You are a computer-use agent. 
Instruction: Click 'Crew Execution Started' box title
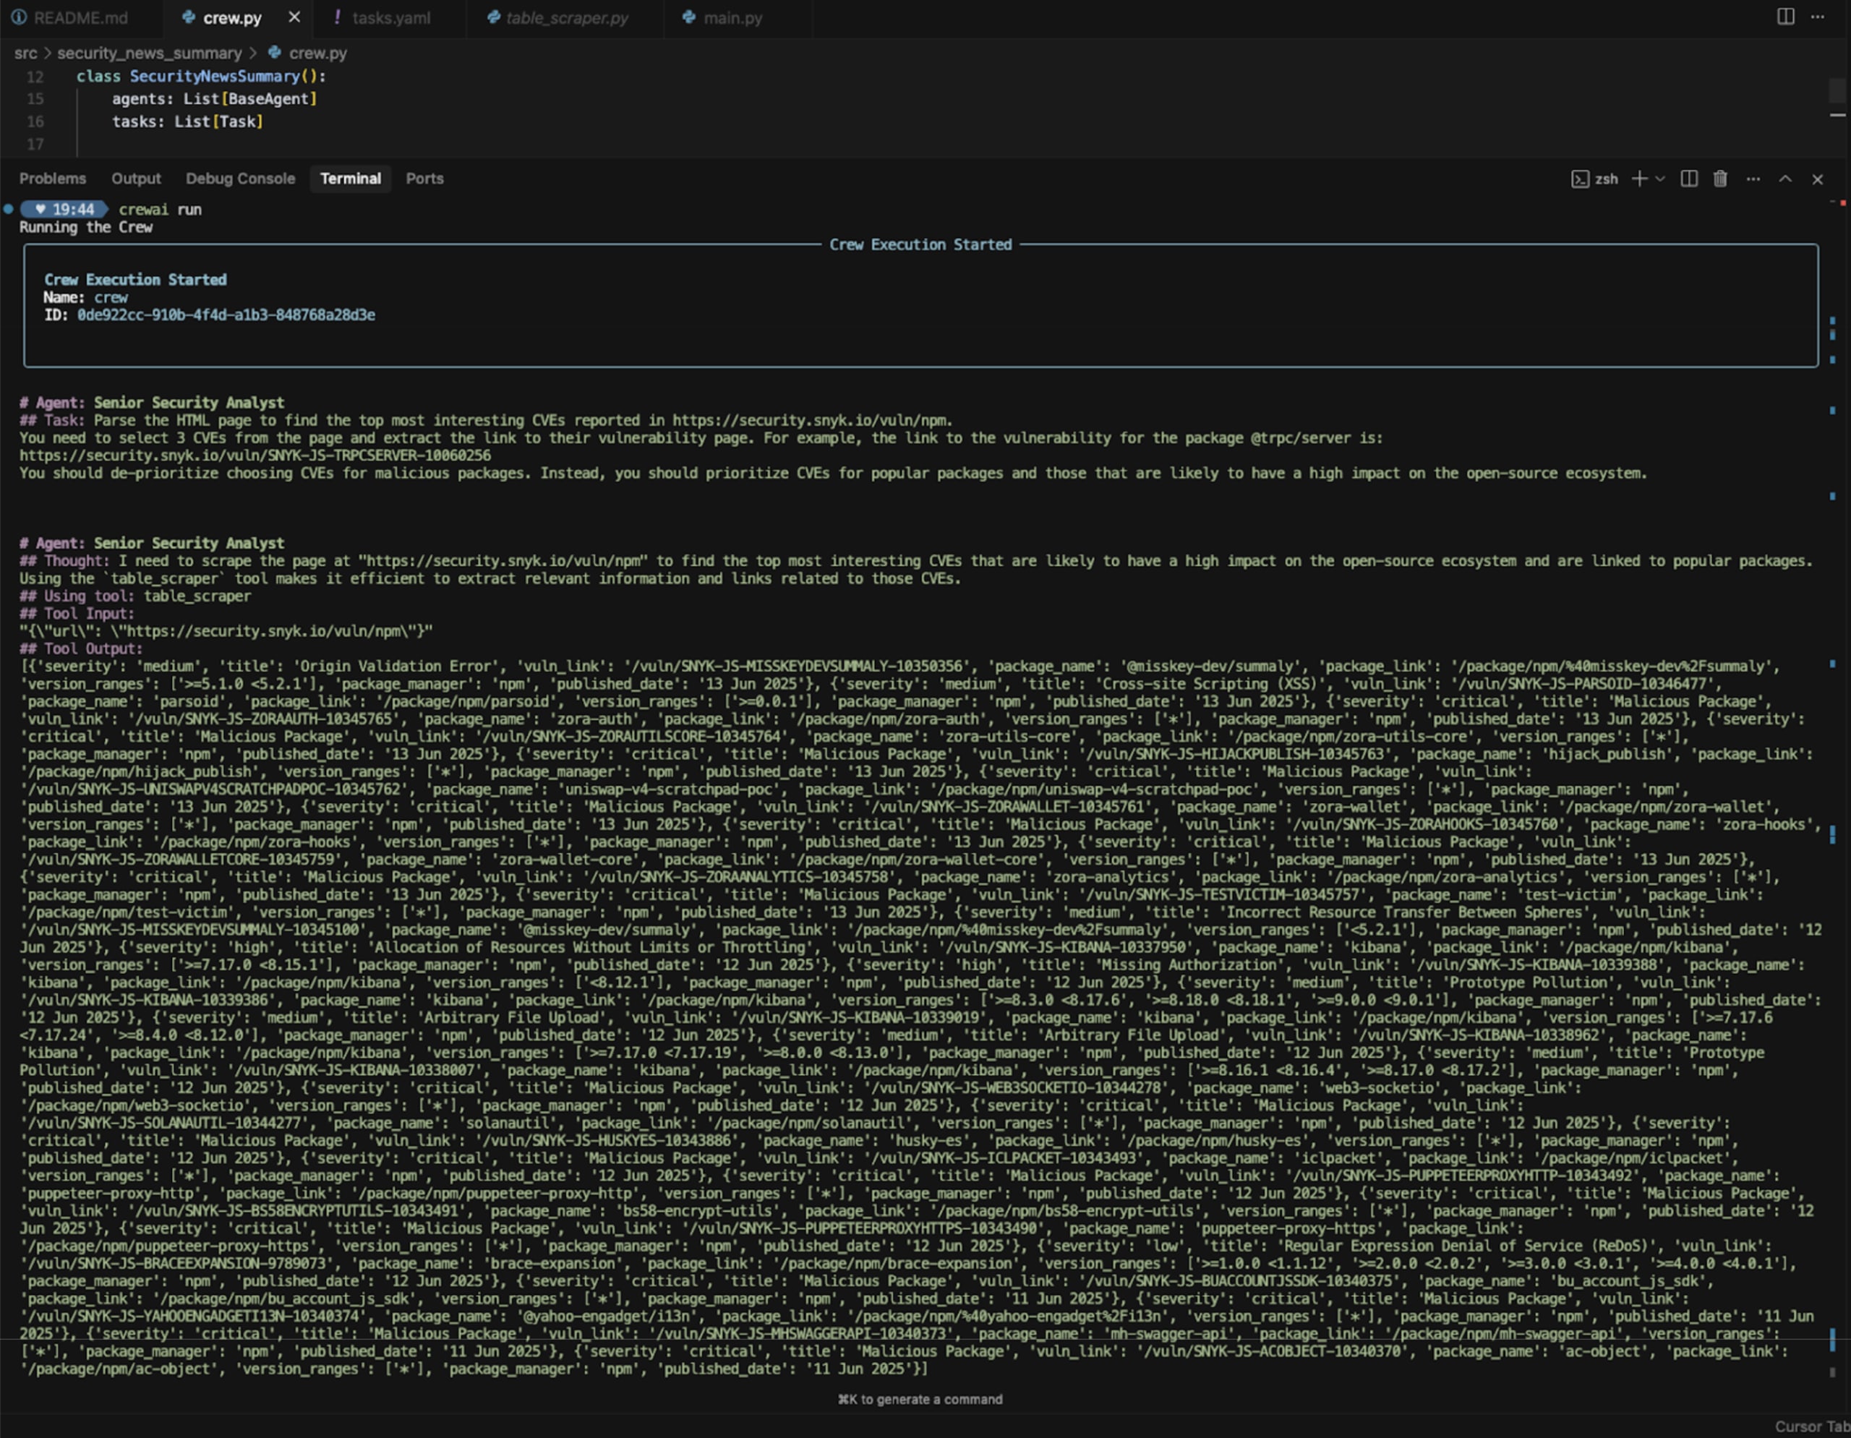920,245
